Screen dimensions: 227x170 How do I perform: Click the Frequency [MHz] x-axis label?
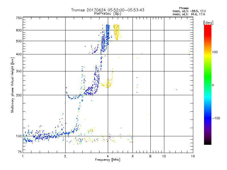tap(108, 160)
